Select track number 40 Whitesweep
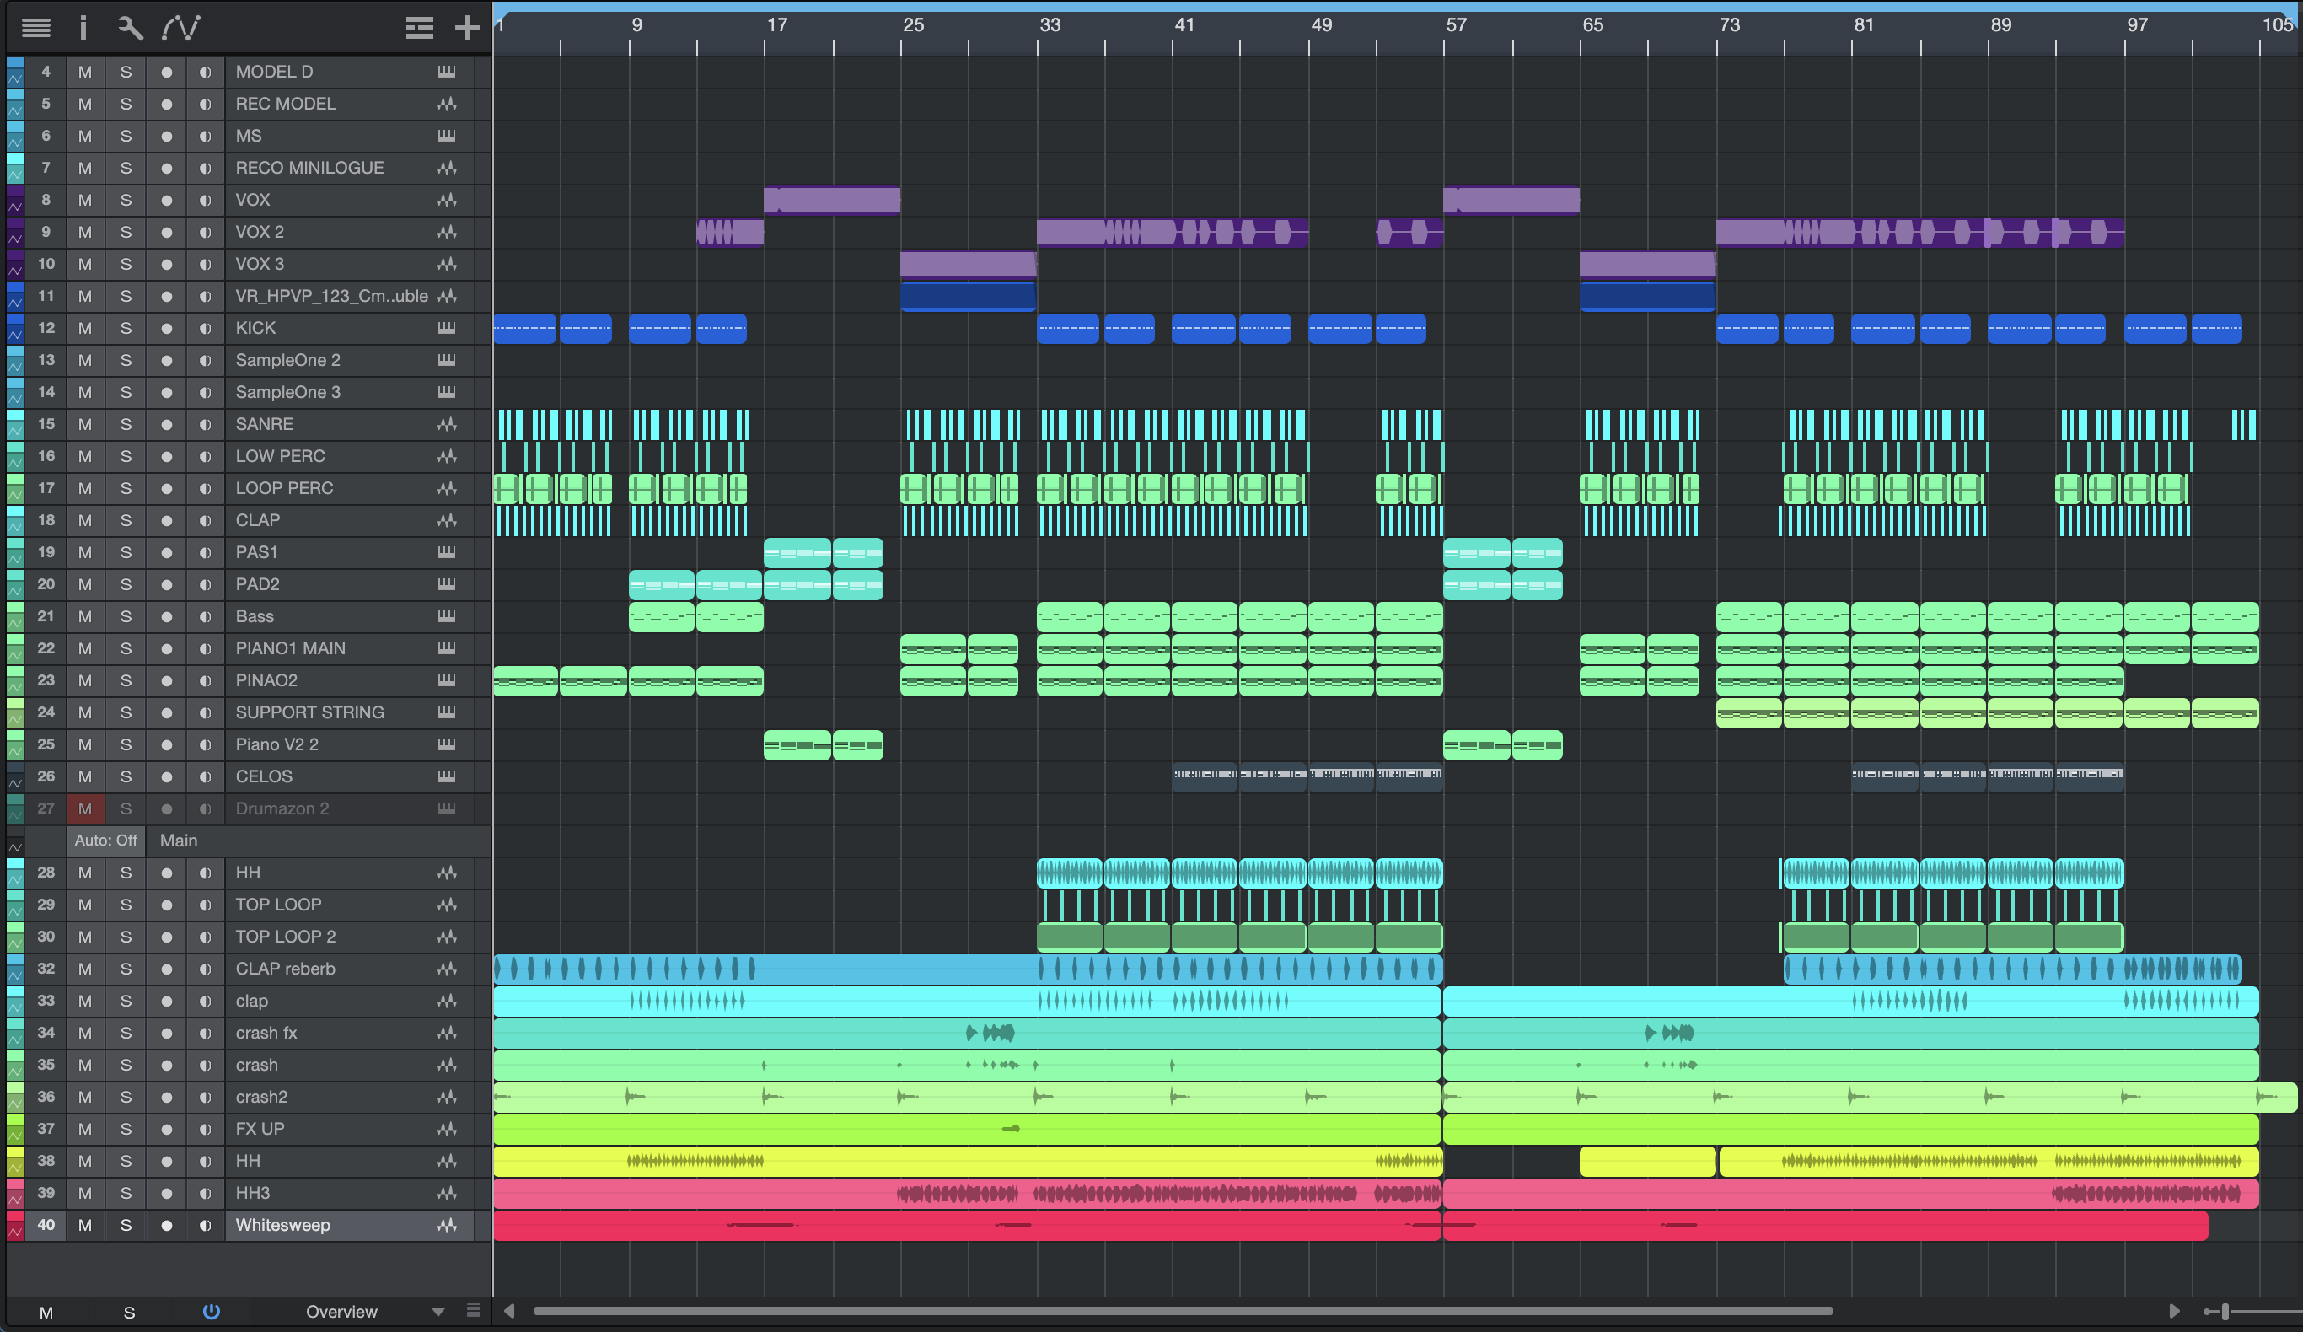This screenshot has width=2303, height=1332. [46, 1225]
